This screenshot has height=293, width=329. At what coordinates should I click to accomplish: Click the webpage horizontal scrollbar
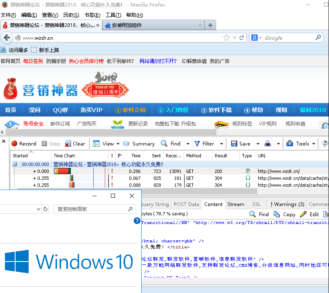coord(110,132)
